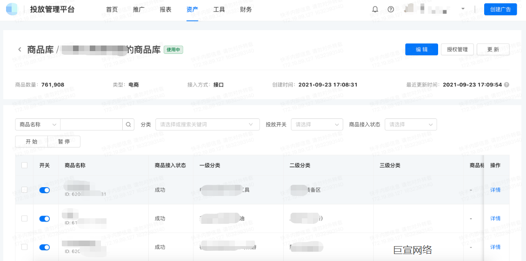
Task: Toggle the second product row's switch
Action: coord(45,218)
